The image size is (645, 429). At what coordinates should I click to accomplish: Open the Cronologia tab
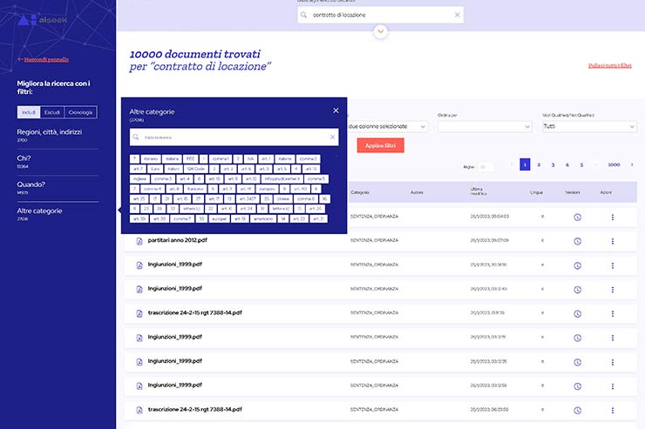80,112
